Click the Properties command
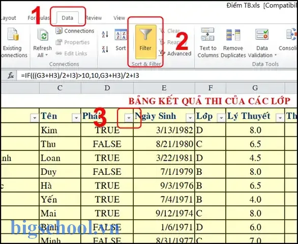 (x=72, y=42)
